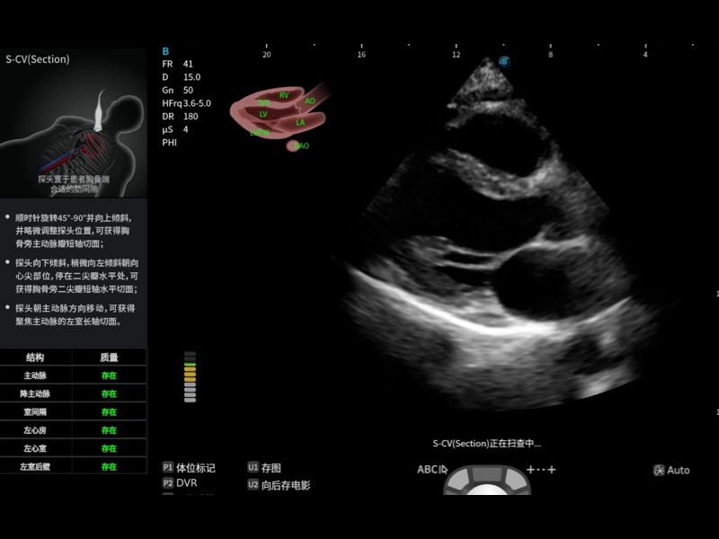Screen dimensions: 719x539
Task: Click the image quality level meter
Action: click(x=190, y=376)
